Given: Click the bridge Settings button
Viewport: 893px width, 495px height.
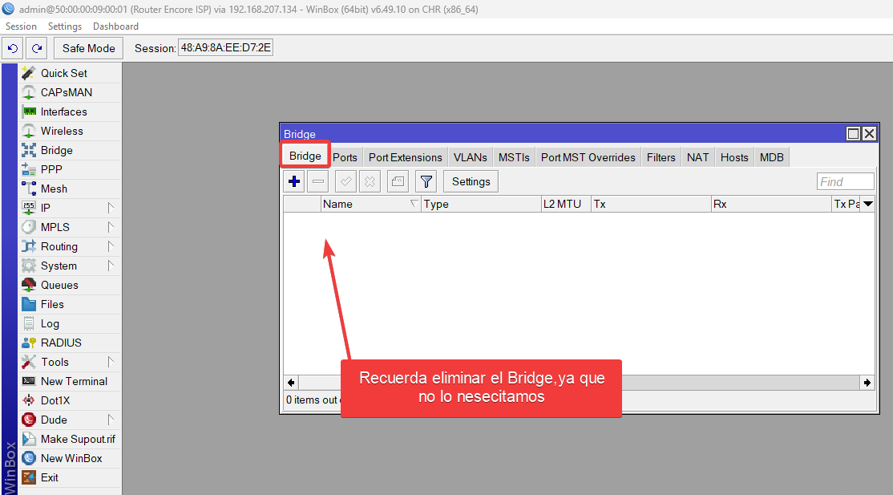Looking at the screenshot, I should point(471,181).
